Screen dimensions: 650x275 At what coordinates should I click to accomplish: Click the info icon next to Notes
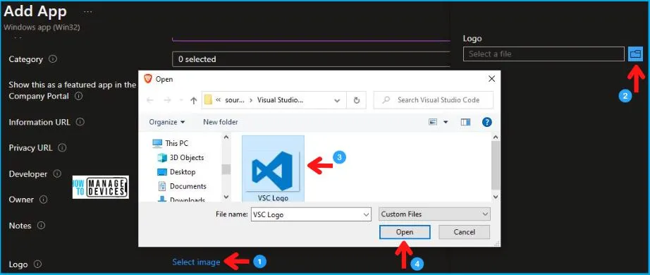coord(41,225)
